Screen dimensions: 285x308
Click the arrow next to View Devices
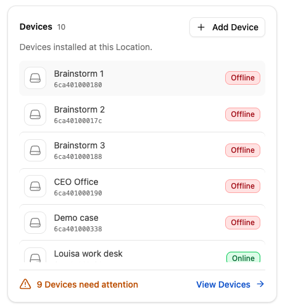click(260, 284)
